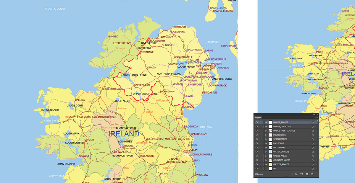Viewport: 355px width, 183px height.
Task: Select the RAILROADS layer name
Action: (x=279, y=143)
